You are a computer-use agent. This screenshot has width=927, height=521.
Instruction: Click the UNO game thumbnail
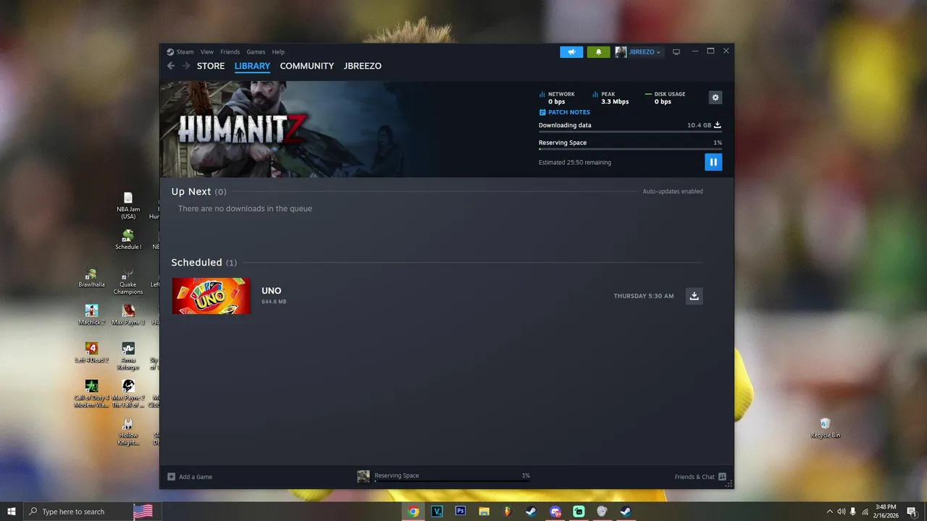pyautogui.click(x=211, y=296)
